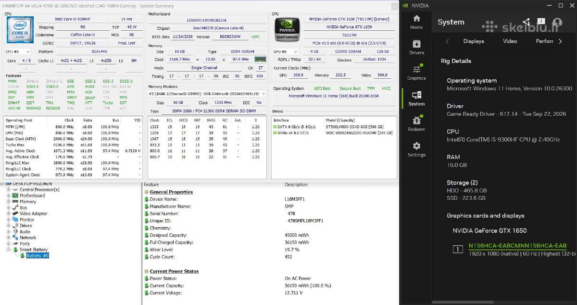
Task: Open the N156HCA-EABCMNN156HCA-EAB display link
Action: click(x=517, y=245)
